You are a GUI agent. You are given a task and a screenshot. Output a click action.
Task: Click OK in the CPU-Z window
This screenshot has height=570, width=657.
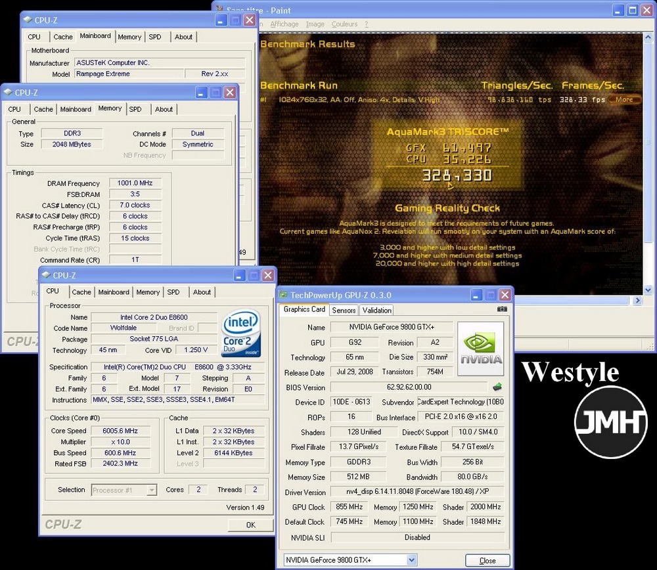click(250, 525)
